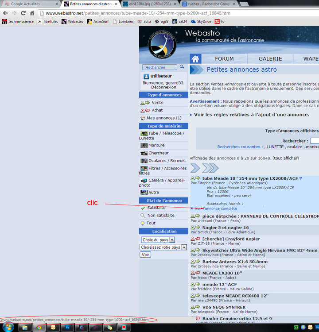
Task: Switch to the Google Actualités tab
Action: tap(31, 4)
